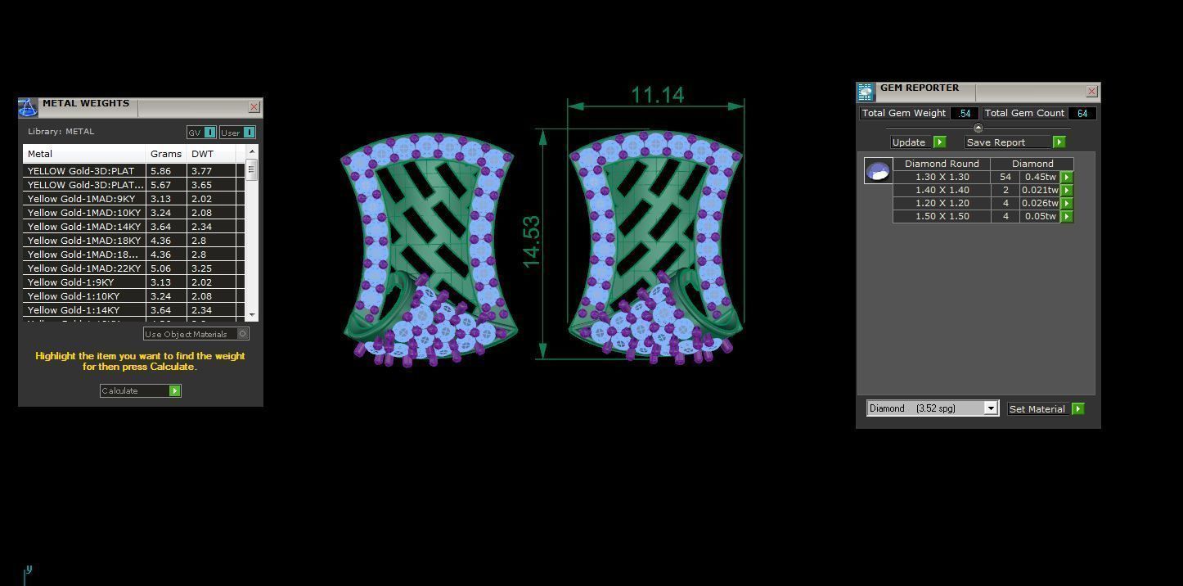Screen dimensions: 1183x586
Task: Click Calculate button in Metal Weights
Action: (x=140, y=391)
